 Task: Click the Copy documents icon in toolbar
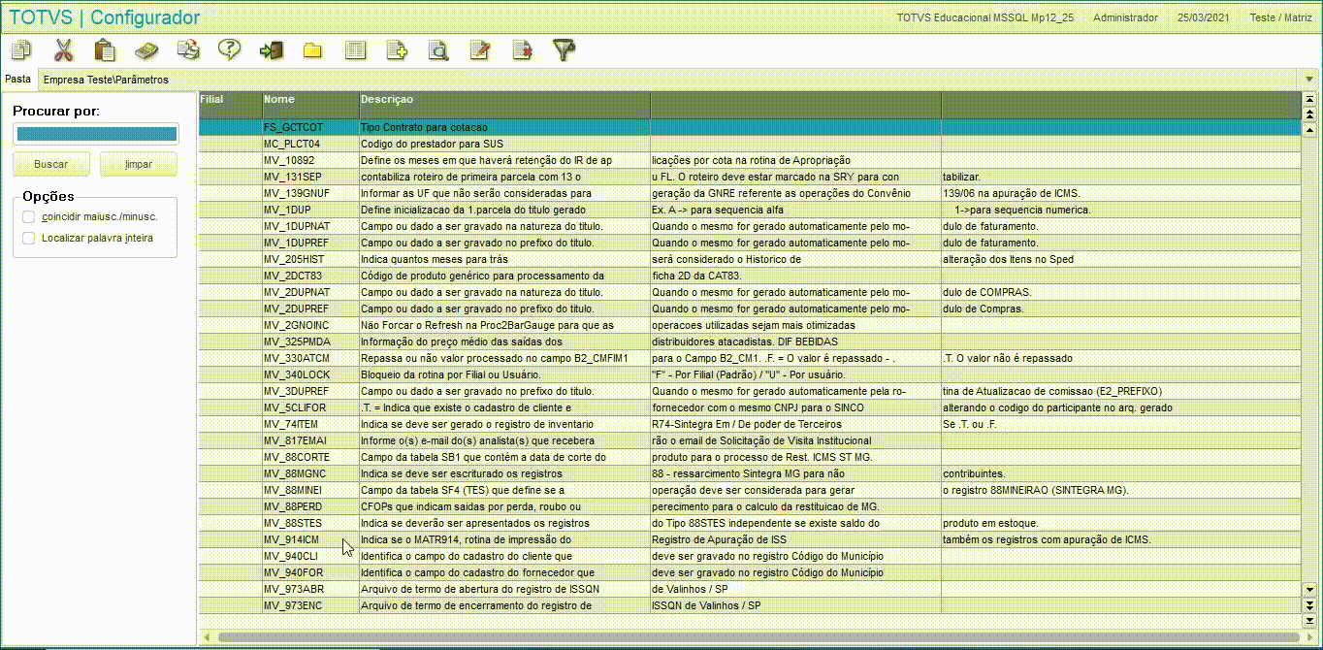[21, 49]
